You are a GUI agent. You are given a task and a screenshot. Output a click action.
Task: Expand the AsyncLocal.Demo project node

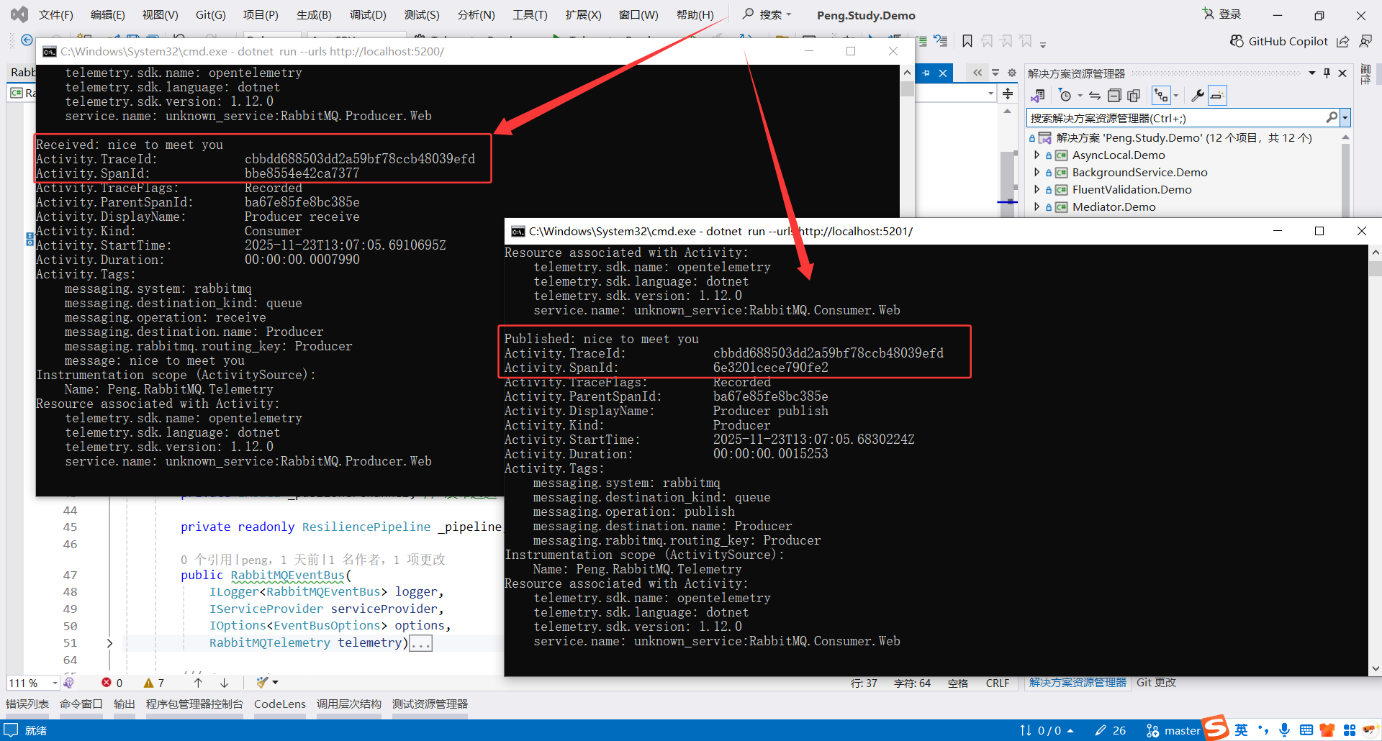1036,155
